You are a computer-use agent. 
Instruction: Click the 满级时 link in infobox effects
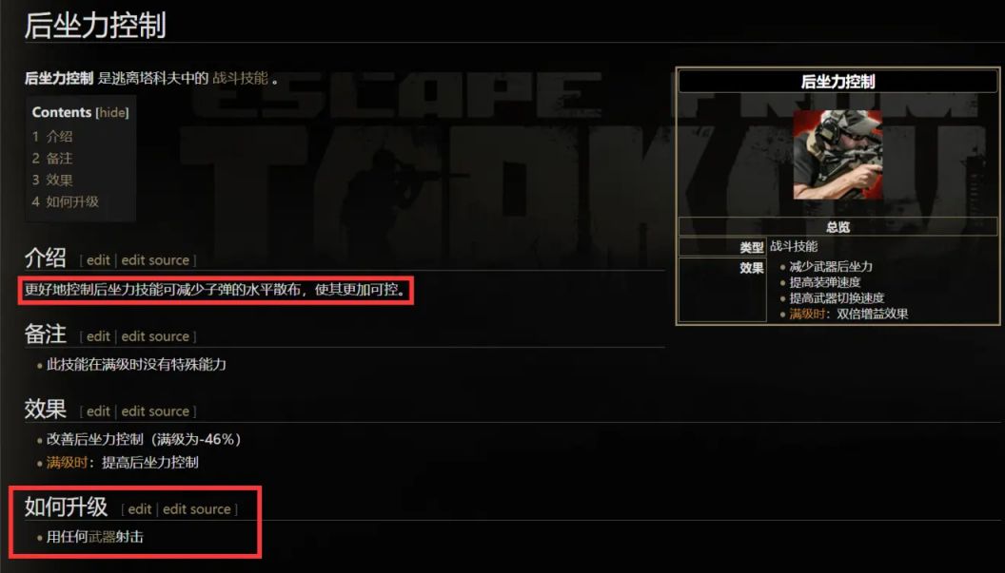click(808, 314)
